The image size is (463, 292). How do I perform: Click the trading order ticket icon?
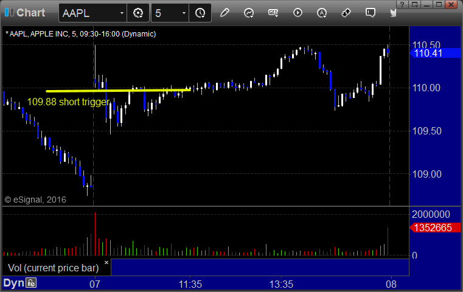tap(346, 13)
